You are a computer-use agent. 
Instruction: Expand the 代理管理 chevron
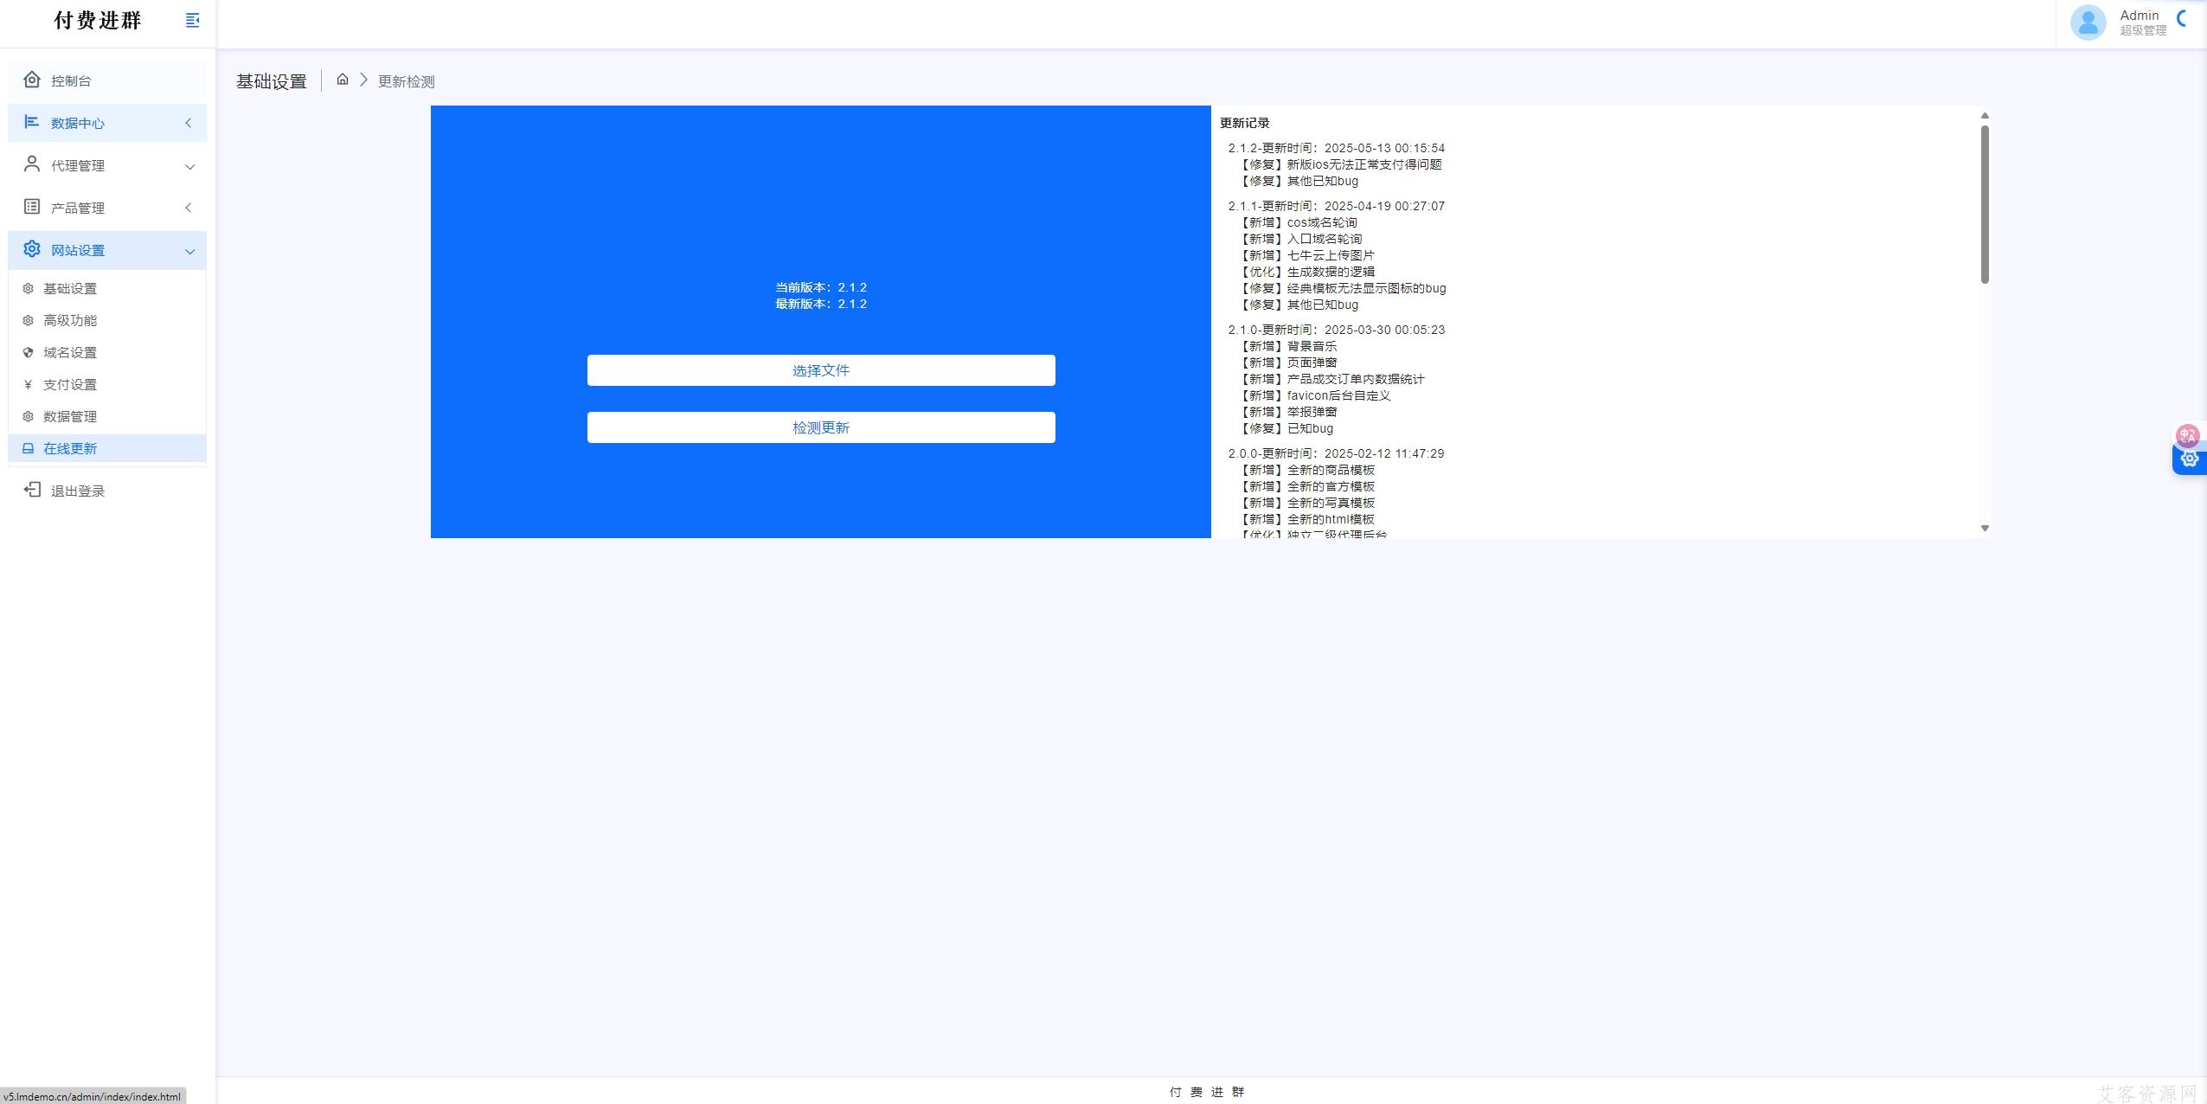(x=189, y=166)
